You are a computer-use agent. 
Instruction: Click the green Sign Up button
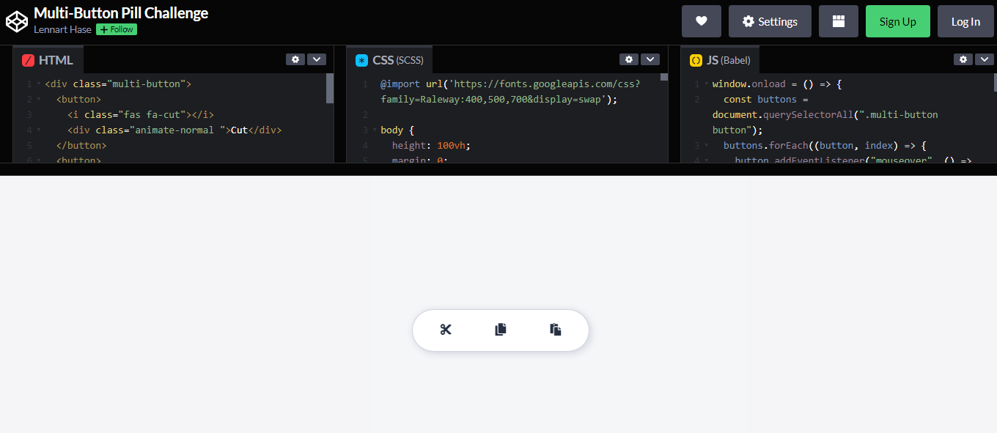[x=897, y=21]
